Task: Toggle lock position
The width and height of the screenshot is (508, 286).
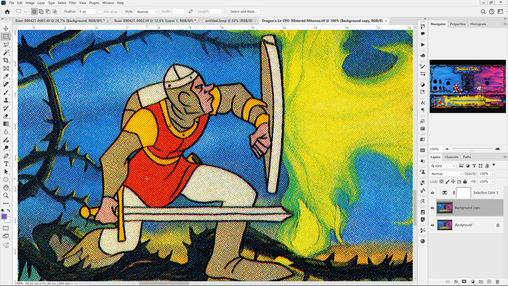Action: point(453,182)
